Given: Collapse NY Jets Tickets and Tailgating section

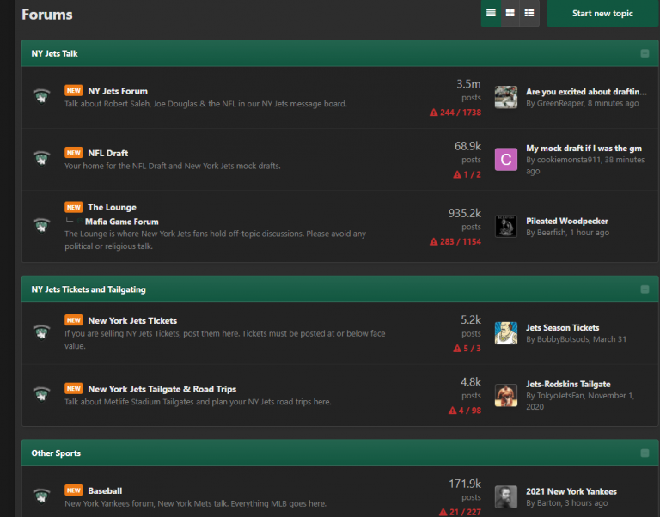Looking at the screenshot, I should 645,289.
